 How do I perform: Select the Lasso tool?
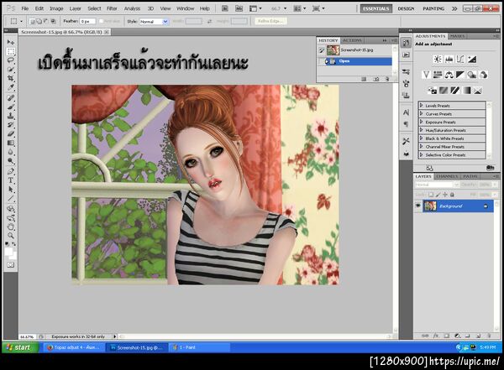(x=11, y=60)
